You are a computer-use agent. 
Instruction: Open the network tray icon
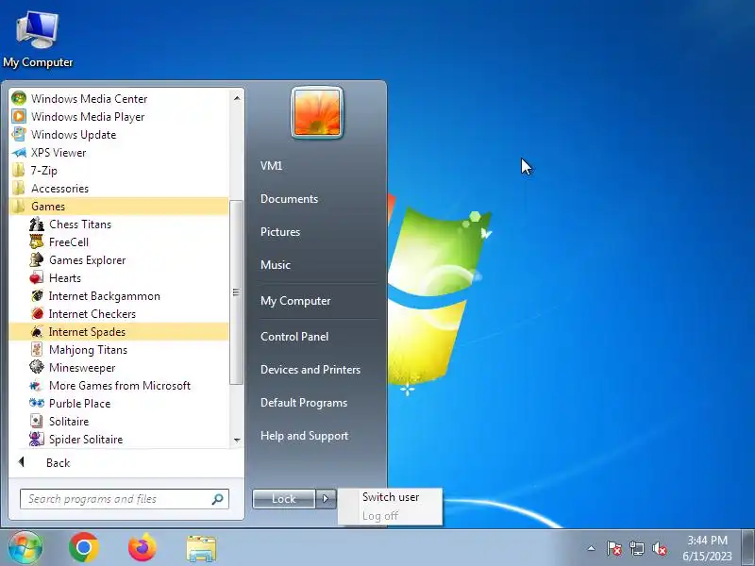point(636,548)
